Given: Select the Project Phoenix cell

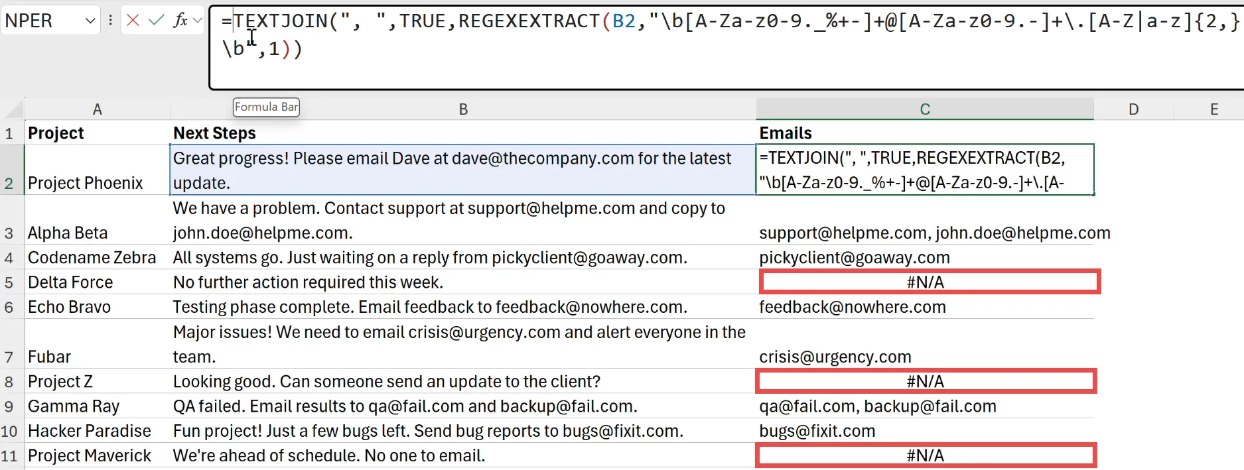Looking at the screenshot, I should coord(98,170).
